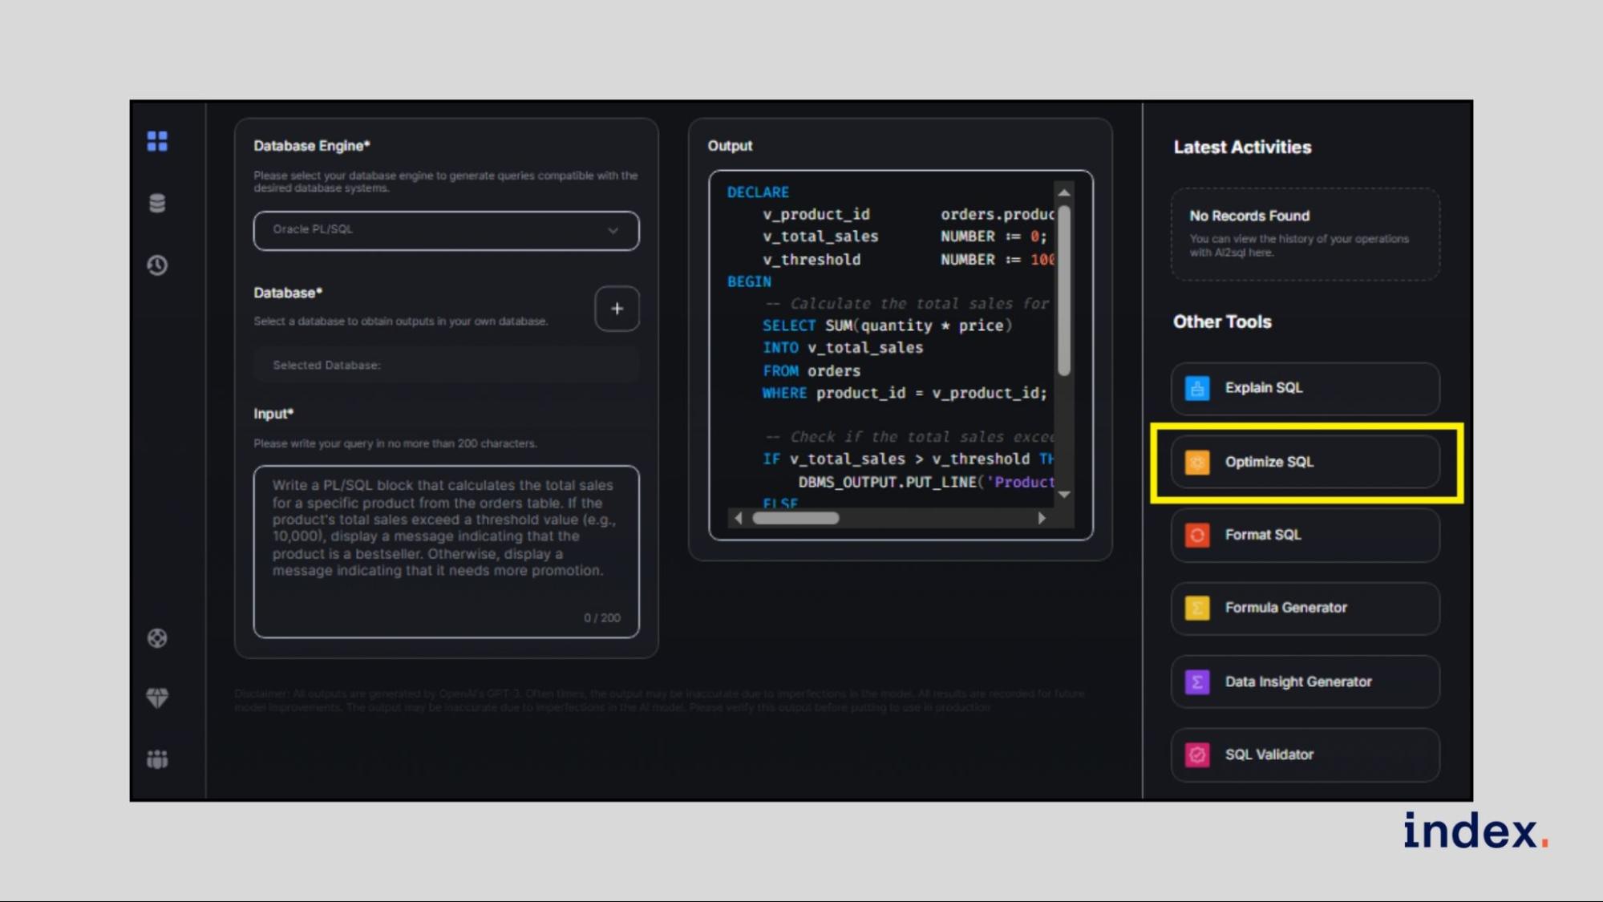Click the Selected Database field
Viewport: 1603px width, 902px height.
pos(446,365)
